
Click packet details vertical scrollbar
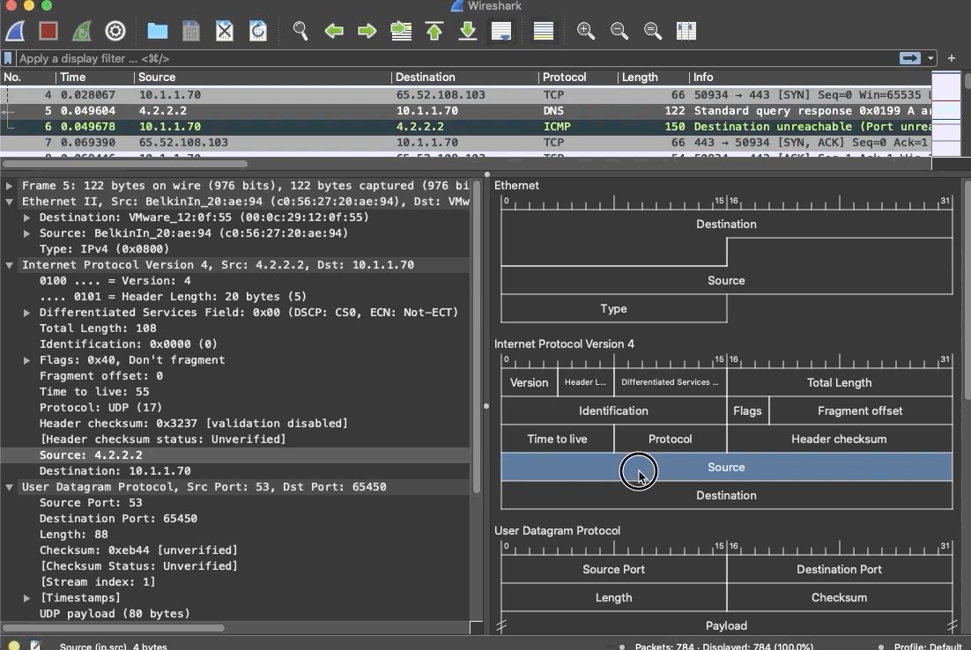[476, 337]
